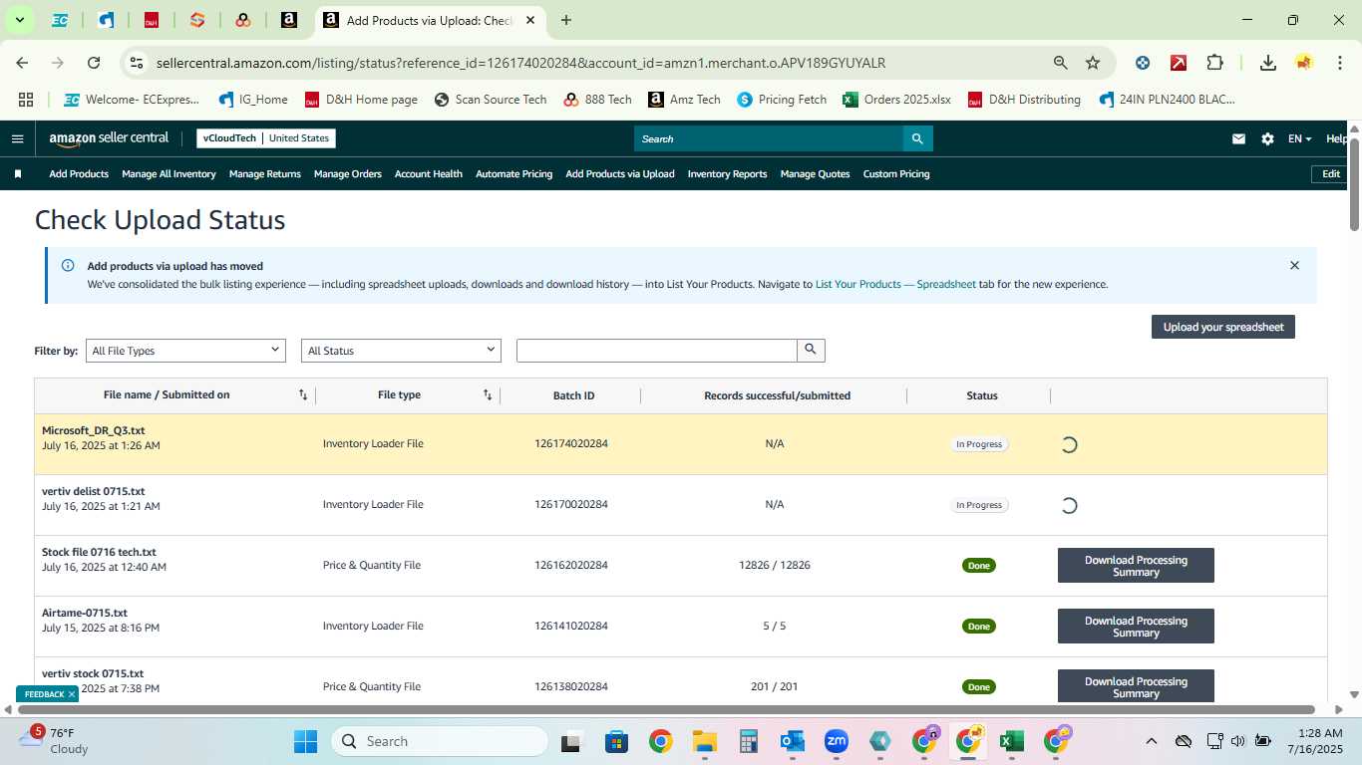Open the vCloudTech United States account switcher
1362x765 pixels.
[x=266, y=138]
